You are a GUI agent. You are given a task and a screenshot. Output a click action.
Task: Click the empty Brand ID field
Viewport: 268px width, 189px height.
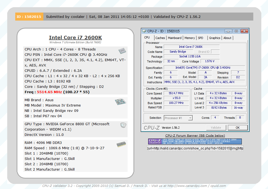click(x=215, y=52)
